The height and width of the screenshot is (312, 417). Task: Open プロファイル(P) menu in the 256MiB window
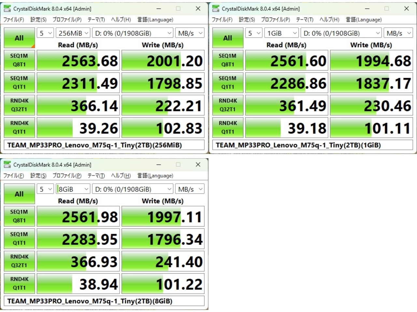point(67,19)
